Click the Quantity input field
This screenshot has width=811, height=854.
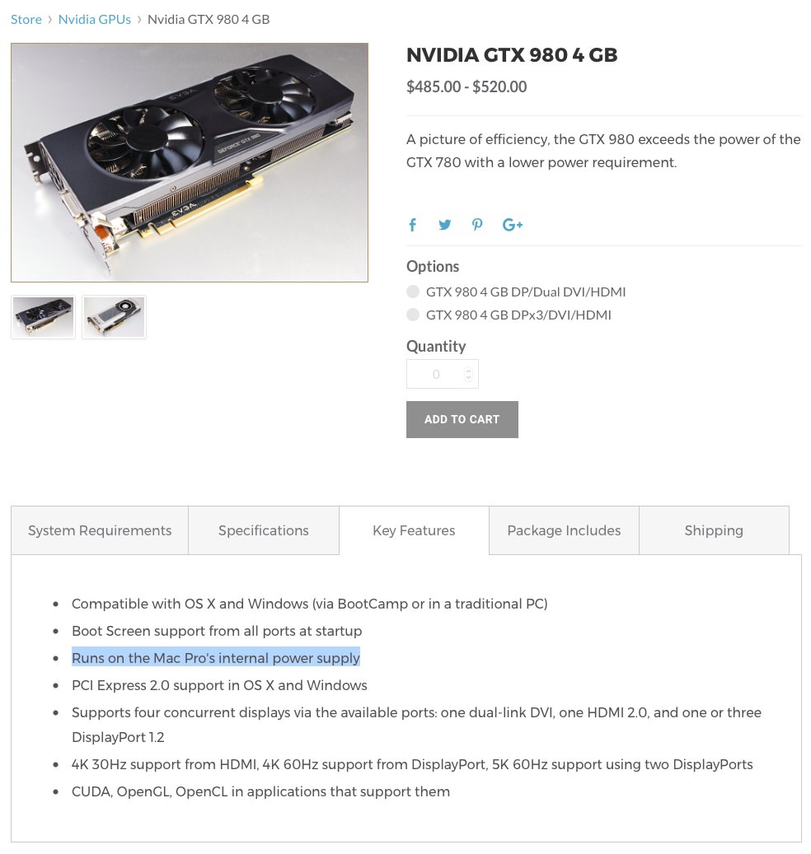(x=436, y=375)
